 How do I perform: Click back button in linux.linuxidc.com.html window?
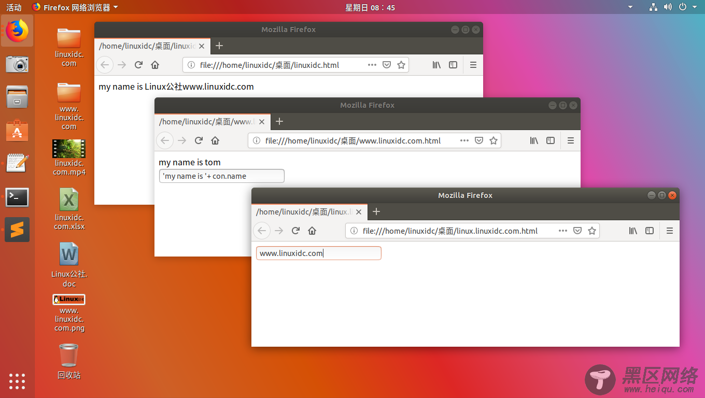pyautogui.click(x=262, y=231)
